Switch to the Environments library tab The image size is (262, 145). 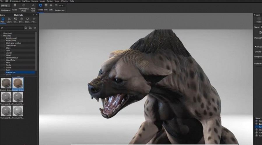click(21, 20)
